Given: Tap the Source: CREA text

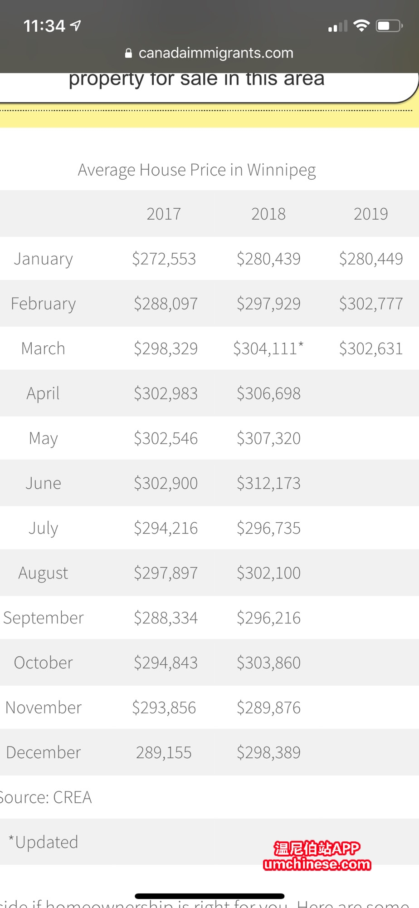Looking at the screenshot, I should [46, 797].
